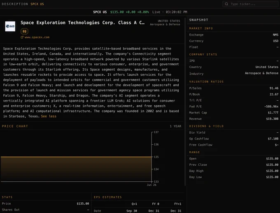
Task: Click the Country United States row
Action: 233,67
